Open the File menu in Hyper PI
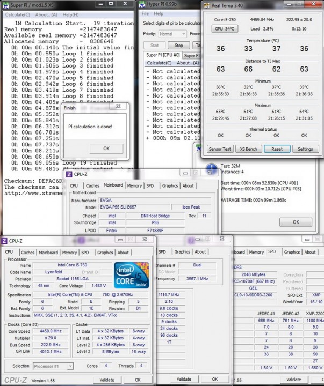This screenshot has width=324, height=386. pos(145,14)
